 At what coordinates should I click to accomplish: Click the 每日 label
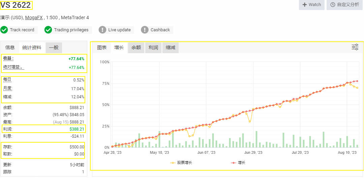point(7,80)
